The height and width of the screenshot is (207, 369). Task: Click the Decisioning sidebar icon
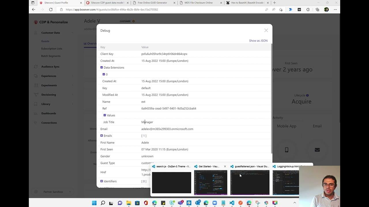pos(36,95)
